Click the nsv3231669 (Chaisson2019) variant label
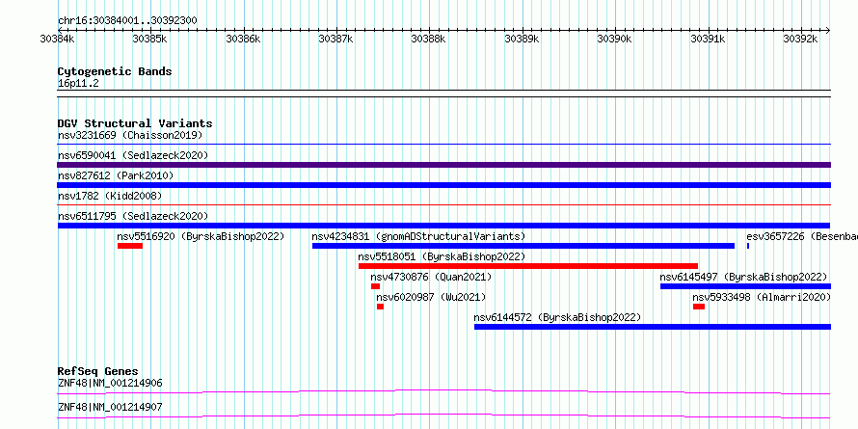Viewport: 858px width, 429px height. (x=130, y=135)
